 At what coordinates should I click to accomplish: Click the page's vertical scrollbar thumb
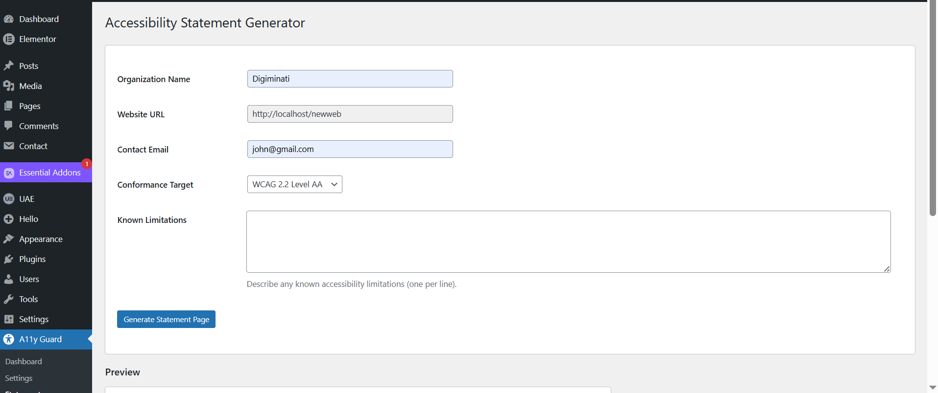click(x=933, y=108)
